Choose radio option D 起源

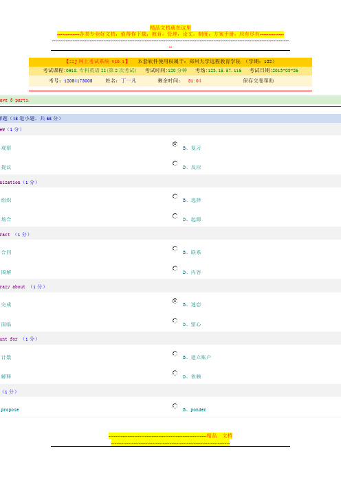coord(175,216)
